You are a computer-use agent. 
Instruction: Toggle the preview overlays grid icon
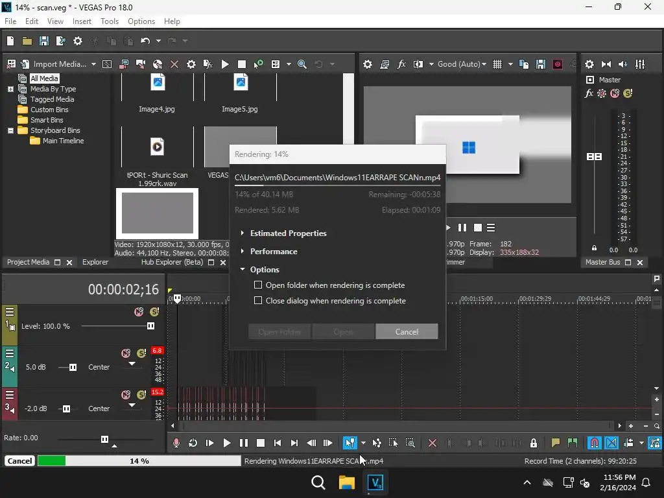[497, 64]
